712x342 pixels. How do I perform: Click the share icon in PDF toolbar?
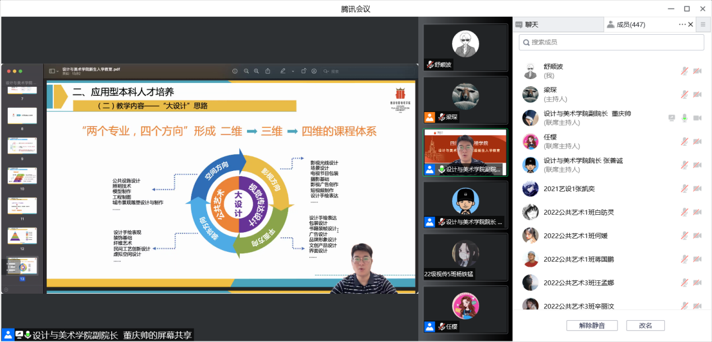pos(268,71)
